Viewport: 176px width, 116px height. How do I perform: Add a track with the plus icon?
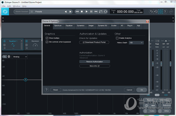pos(3,18)
